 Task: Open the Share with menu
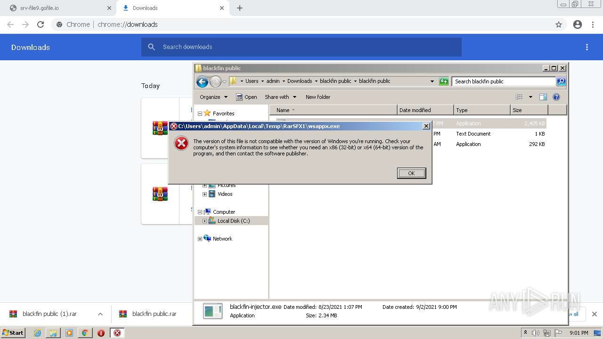coord(281,97)
